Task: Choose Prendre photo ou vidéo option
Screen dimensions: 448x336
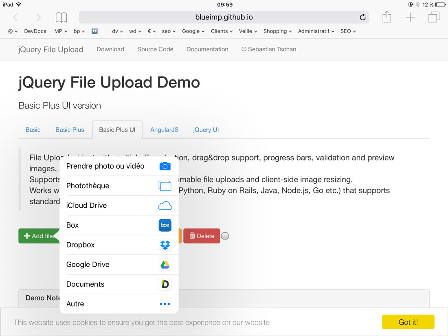Action: click(119, 166)
